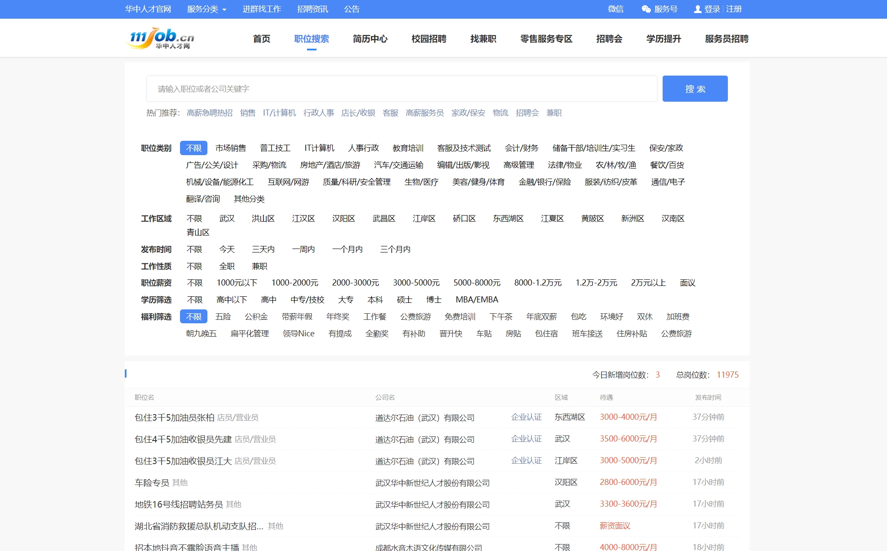The width and height of the screenshot is (887, 551).
Task: Click the user 登录 icon link
Action: coord(697,9)
